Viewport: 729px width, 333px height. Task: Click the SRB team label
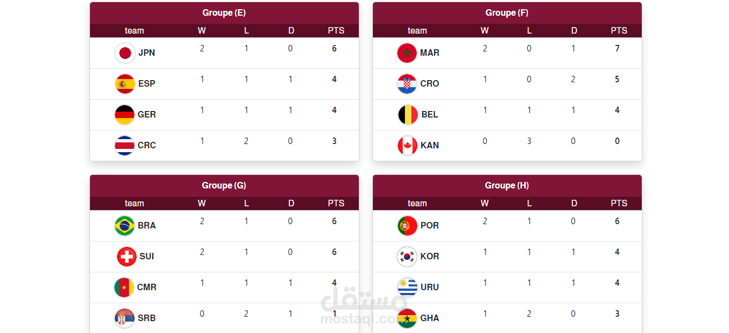147,318
